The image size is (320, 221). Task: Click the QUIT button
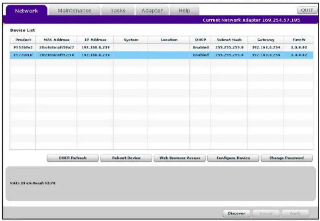click(307, 10)
